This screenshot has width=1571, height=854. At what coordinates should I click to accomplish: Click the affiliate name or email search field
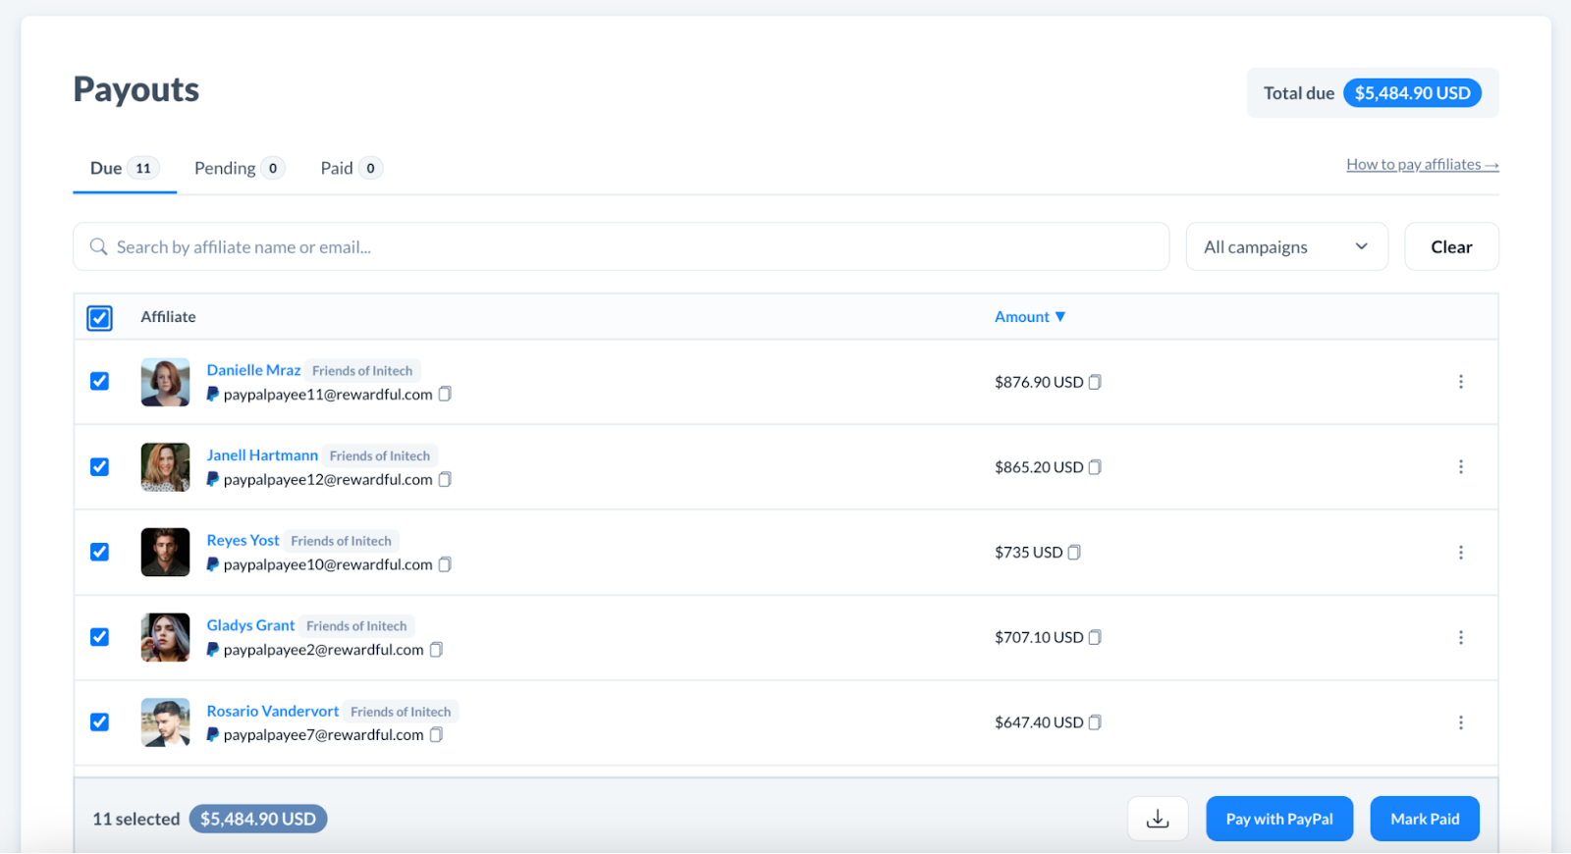[621, 247]
